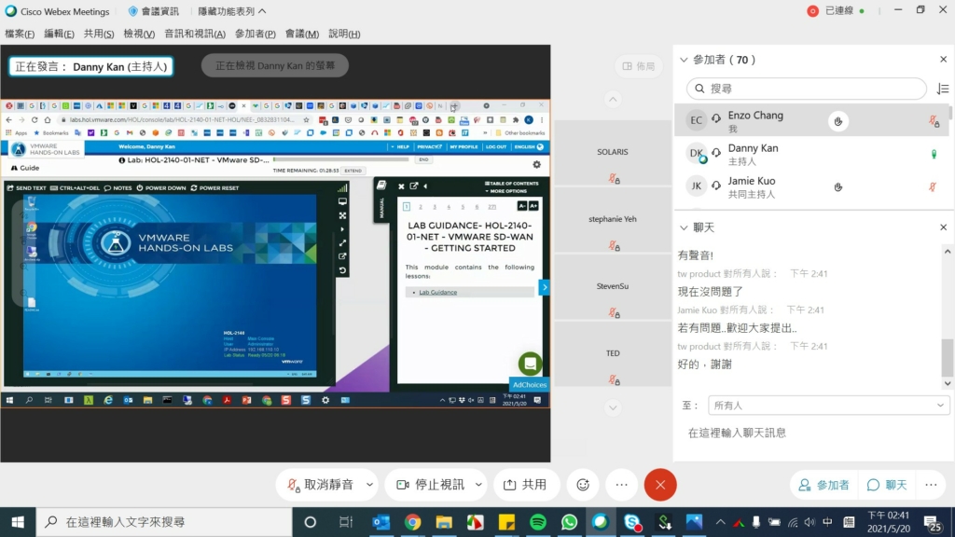Toggle the 參加者 panel button
This screenshot has height=537, width=955.
click(x=824, y=485)
